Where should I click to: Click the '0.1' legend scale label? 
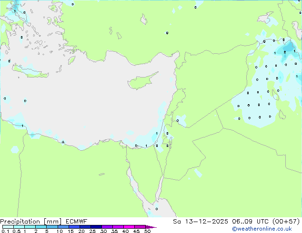5,231
